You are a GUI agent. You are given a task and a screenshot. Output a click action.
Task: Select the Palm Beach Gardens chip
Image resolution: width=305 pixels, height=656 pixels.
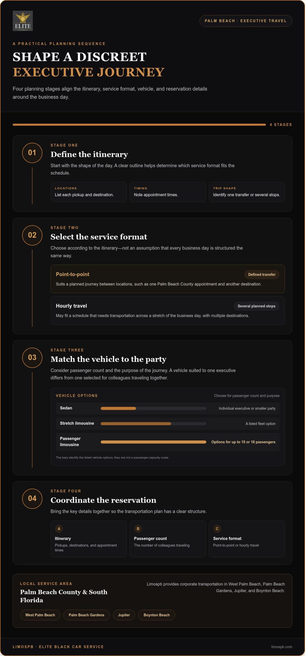(x=86, y=615)
